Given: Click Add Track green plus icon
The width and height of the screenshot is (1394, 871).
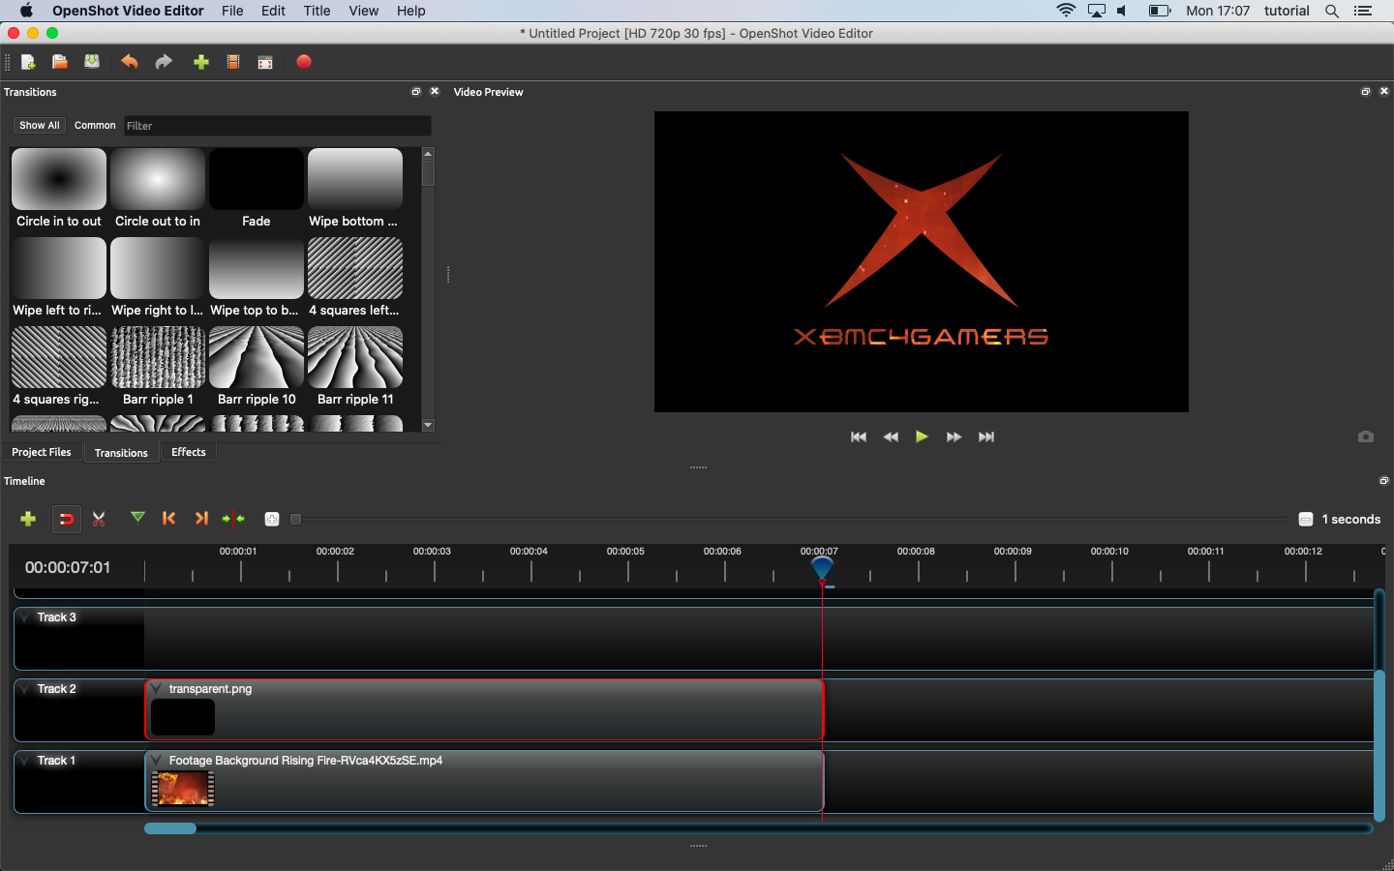Looking at the screenshot, I should (x=28, y=519).
